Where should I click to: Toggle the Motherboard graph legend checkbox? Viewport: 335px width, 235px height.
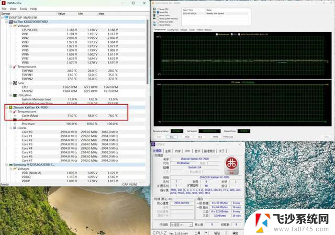[217, 34]
